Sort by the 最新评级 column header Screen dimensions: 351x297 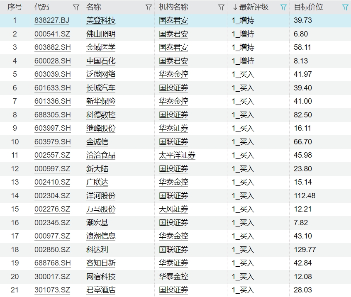click(x=253, y=7)
